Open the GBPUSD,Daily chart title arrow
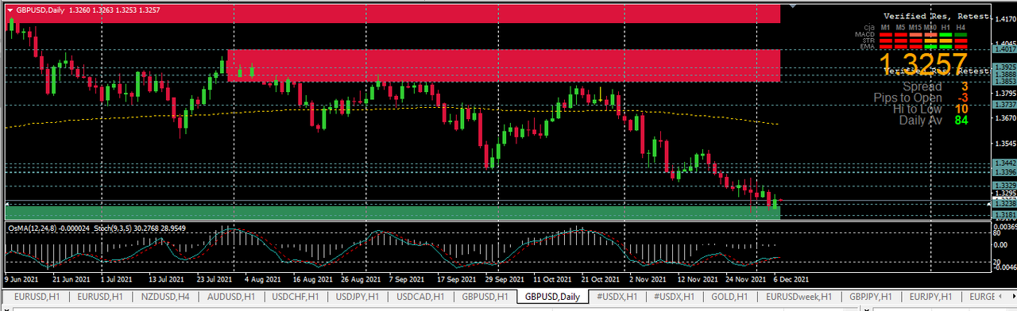Screen dimensions: 1017x311 [x=10, y=10]
